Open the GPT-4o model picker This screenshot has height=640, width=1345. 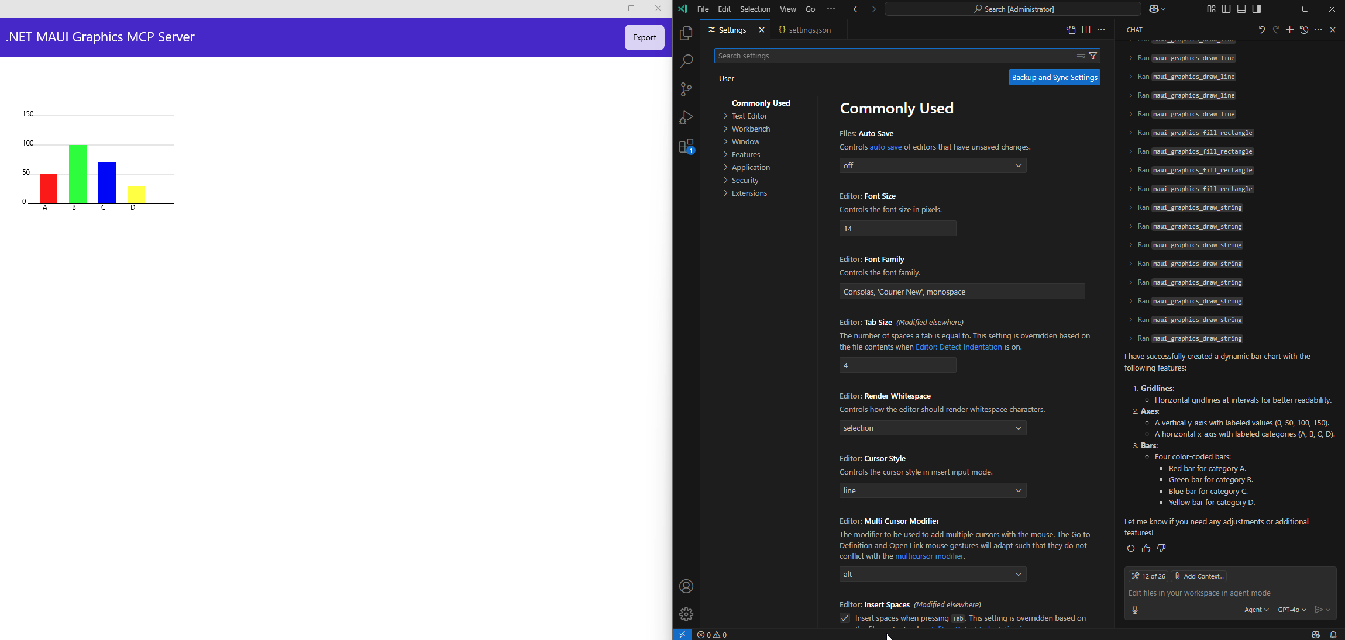(1292, 610)
